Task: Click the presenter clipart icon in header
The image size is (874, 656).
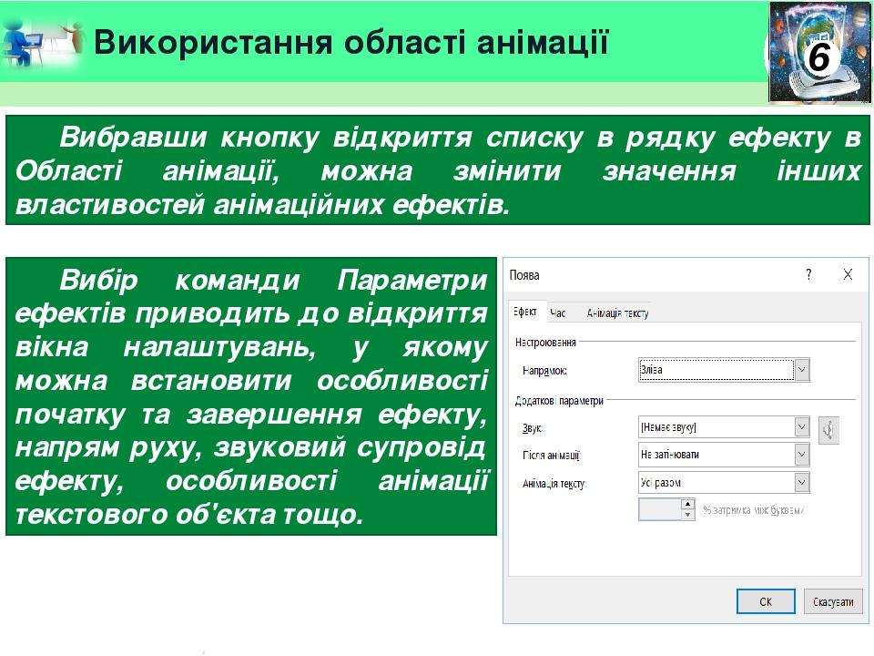Action: point(43,44)
